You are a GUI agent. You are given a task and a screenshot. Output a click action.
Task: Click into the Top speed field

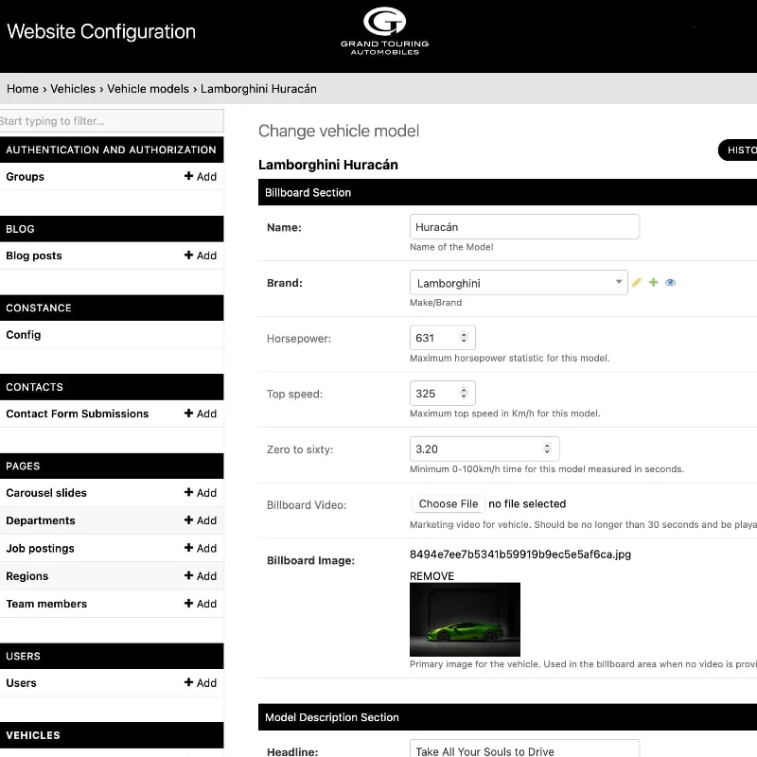[x=442, y=393]
